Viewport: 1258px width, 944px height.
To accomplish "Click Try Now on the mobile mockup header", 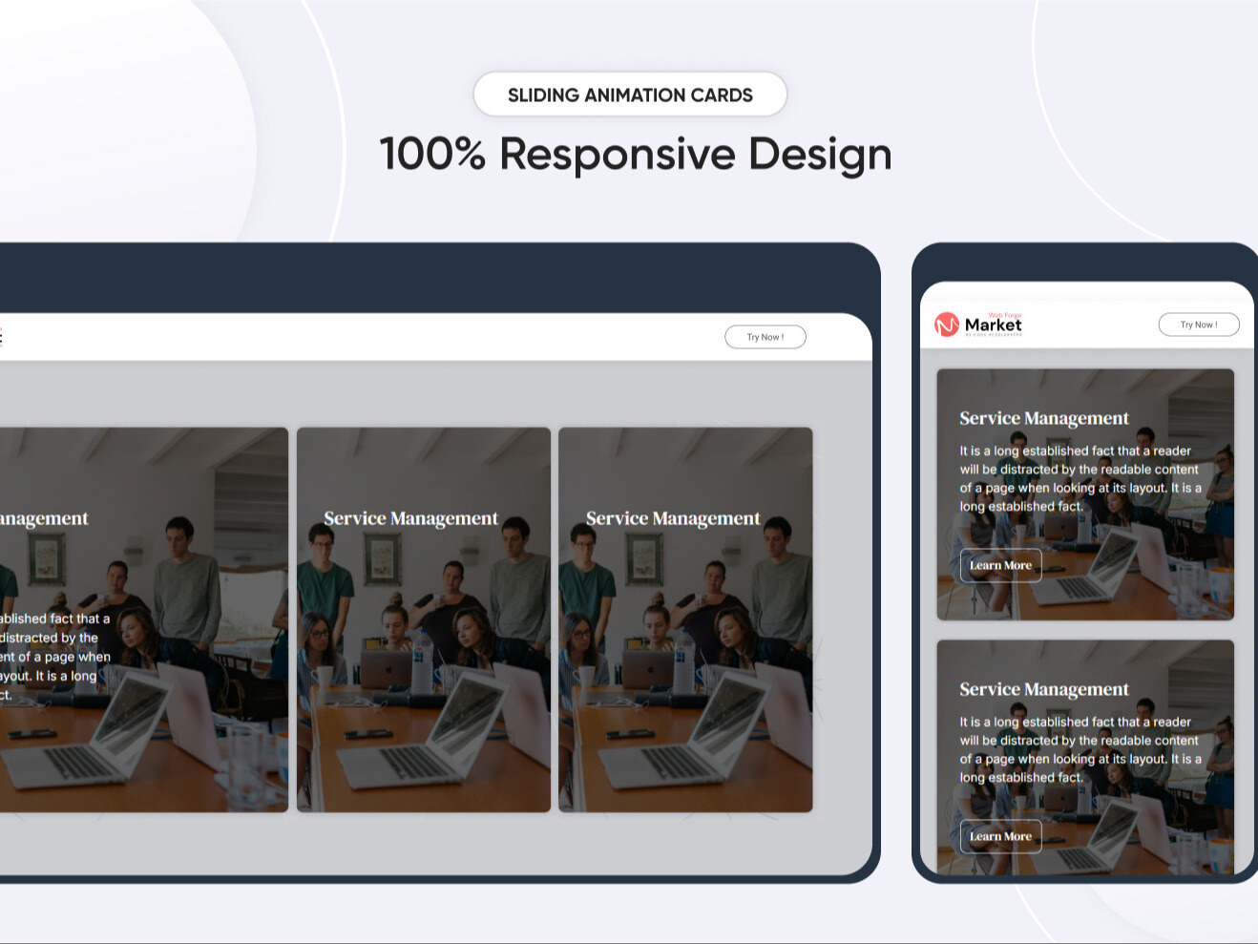I will pos(1199,324).
